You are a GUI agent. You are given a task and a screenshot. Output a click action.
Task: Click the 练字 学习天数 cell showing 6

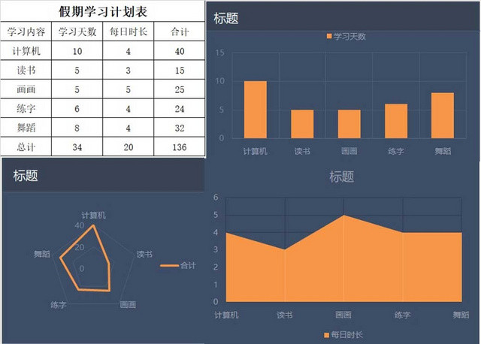(x=77, y=108)
